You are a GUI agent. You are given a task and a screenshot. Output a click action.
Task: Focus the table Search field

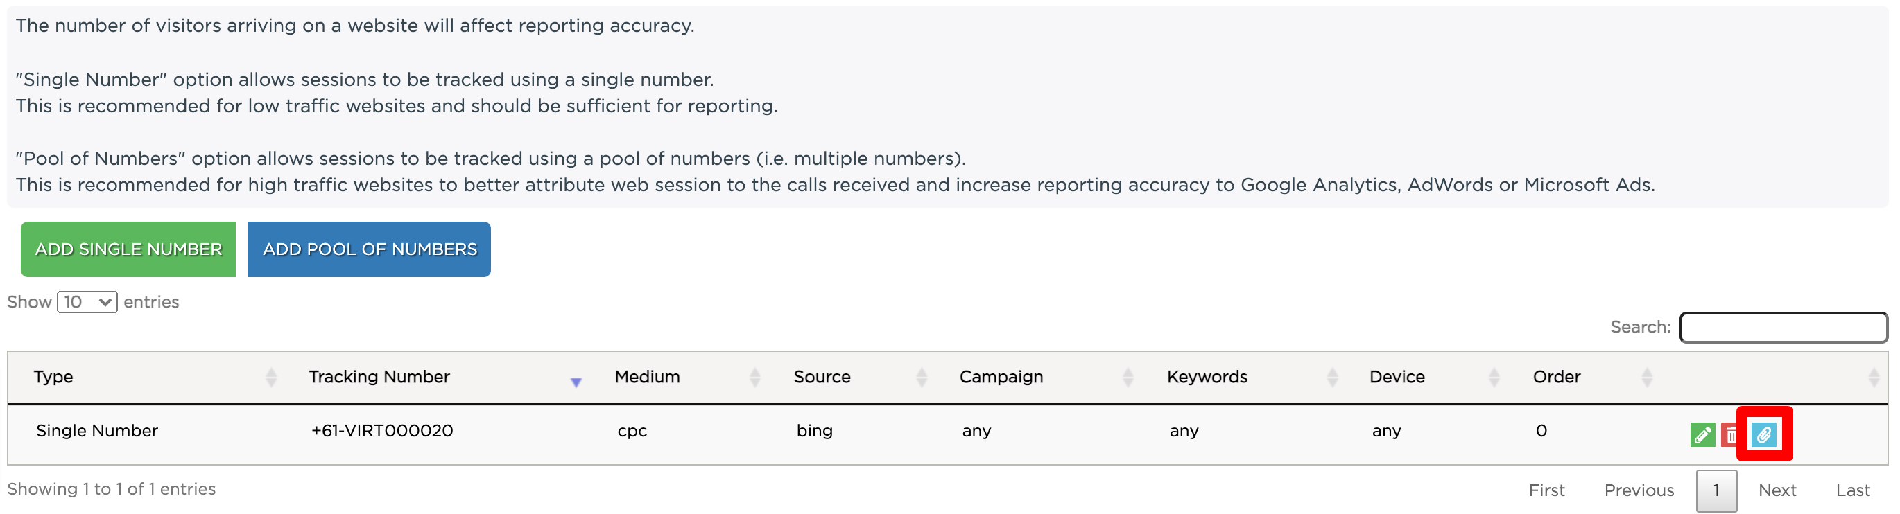1783,328
